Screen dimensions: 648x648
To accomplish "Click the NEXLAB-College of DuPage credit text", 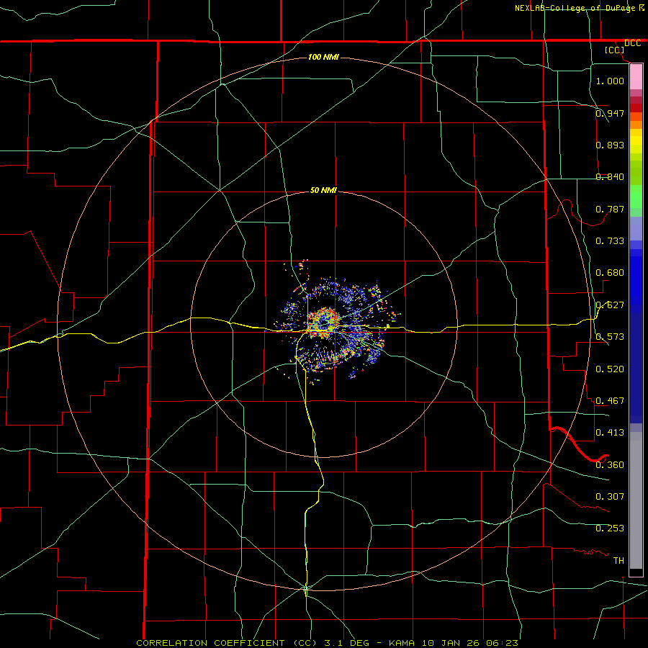I will pyautogui.click(x=575, y=8).
